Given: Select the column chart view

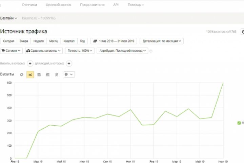Looking at the screenshot, I should 48,74.
